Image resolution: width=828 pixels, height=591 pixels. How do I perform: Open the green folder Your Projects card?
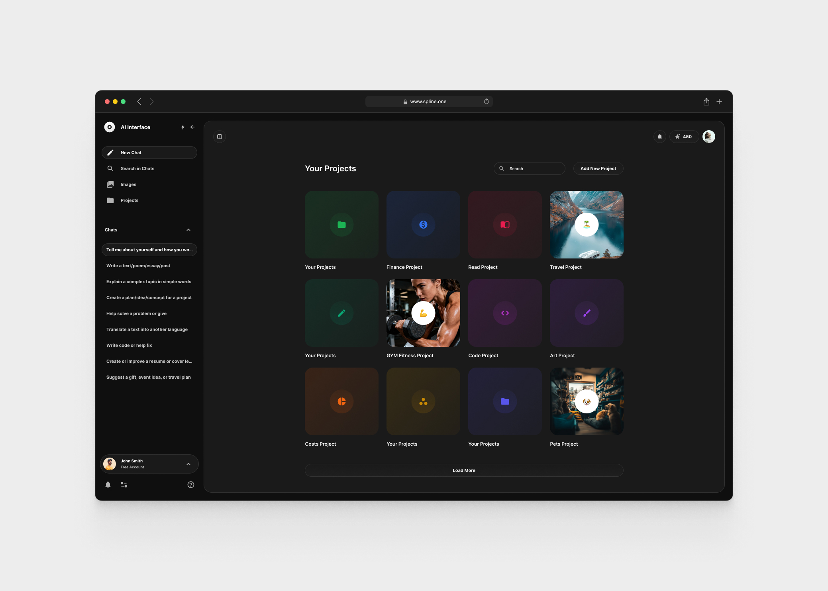pyautogui.click(x=341, y=225)
